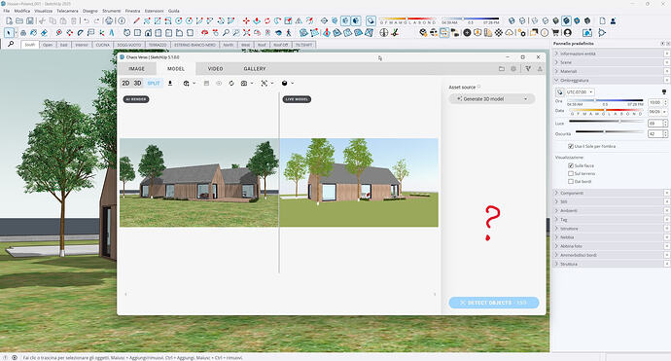Screen dimensions: 671x361
Task: Click the download icon in Veras toolbar
Action: 170,83
